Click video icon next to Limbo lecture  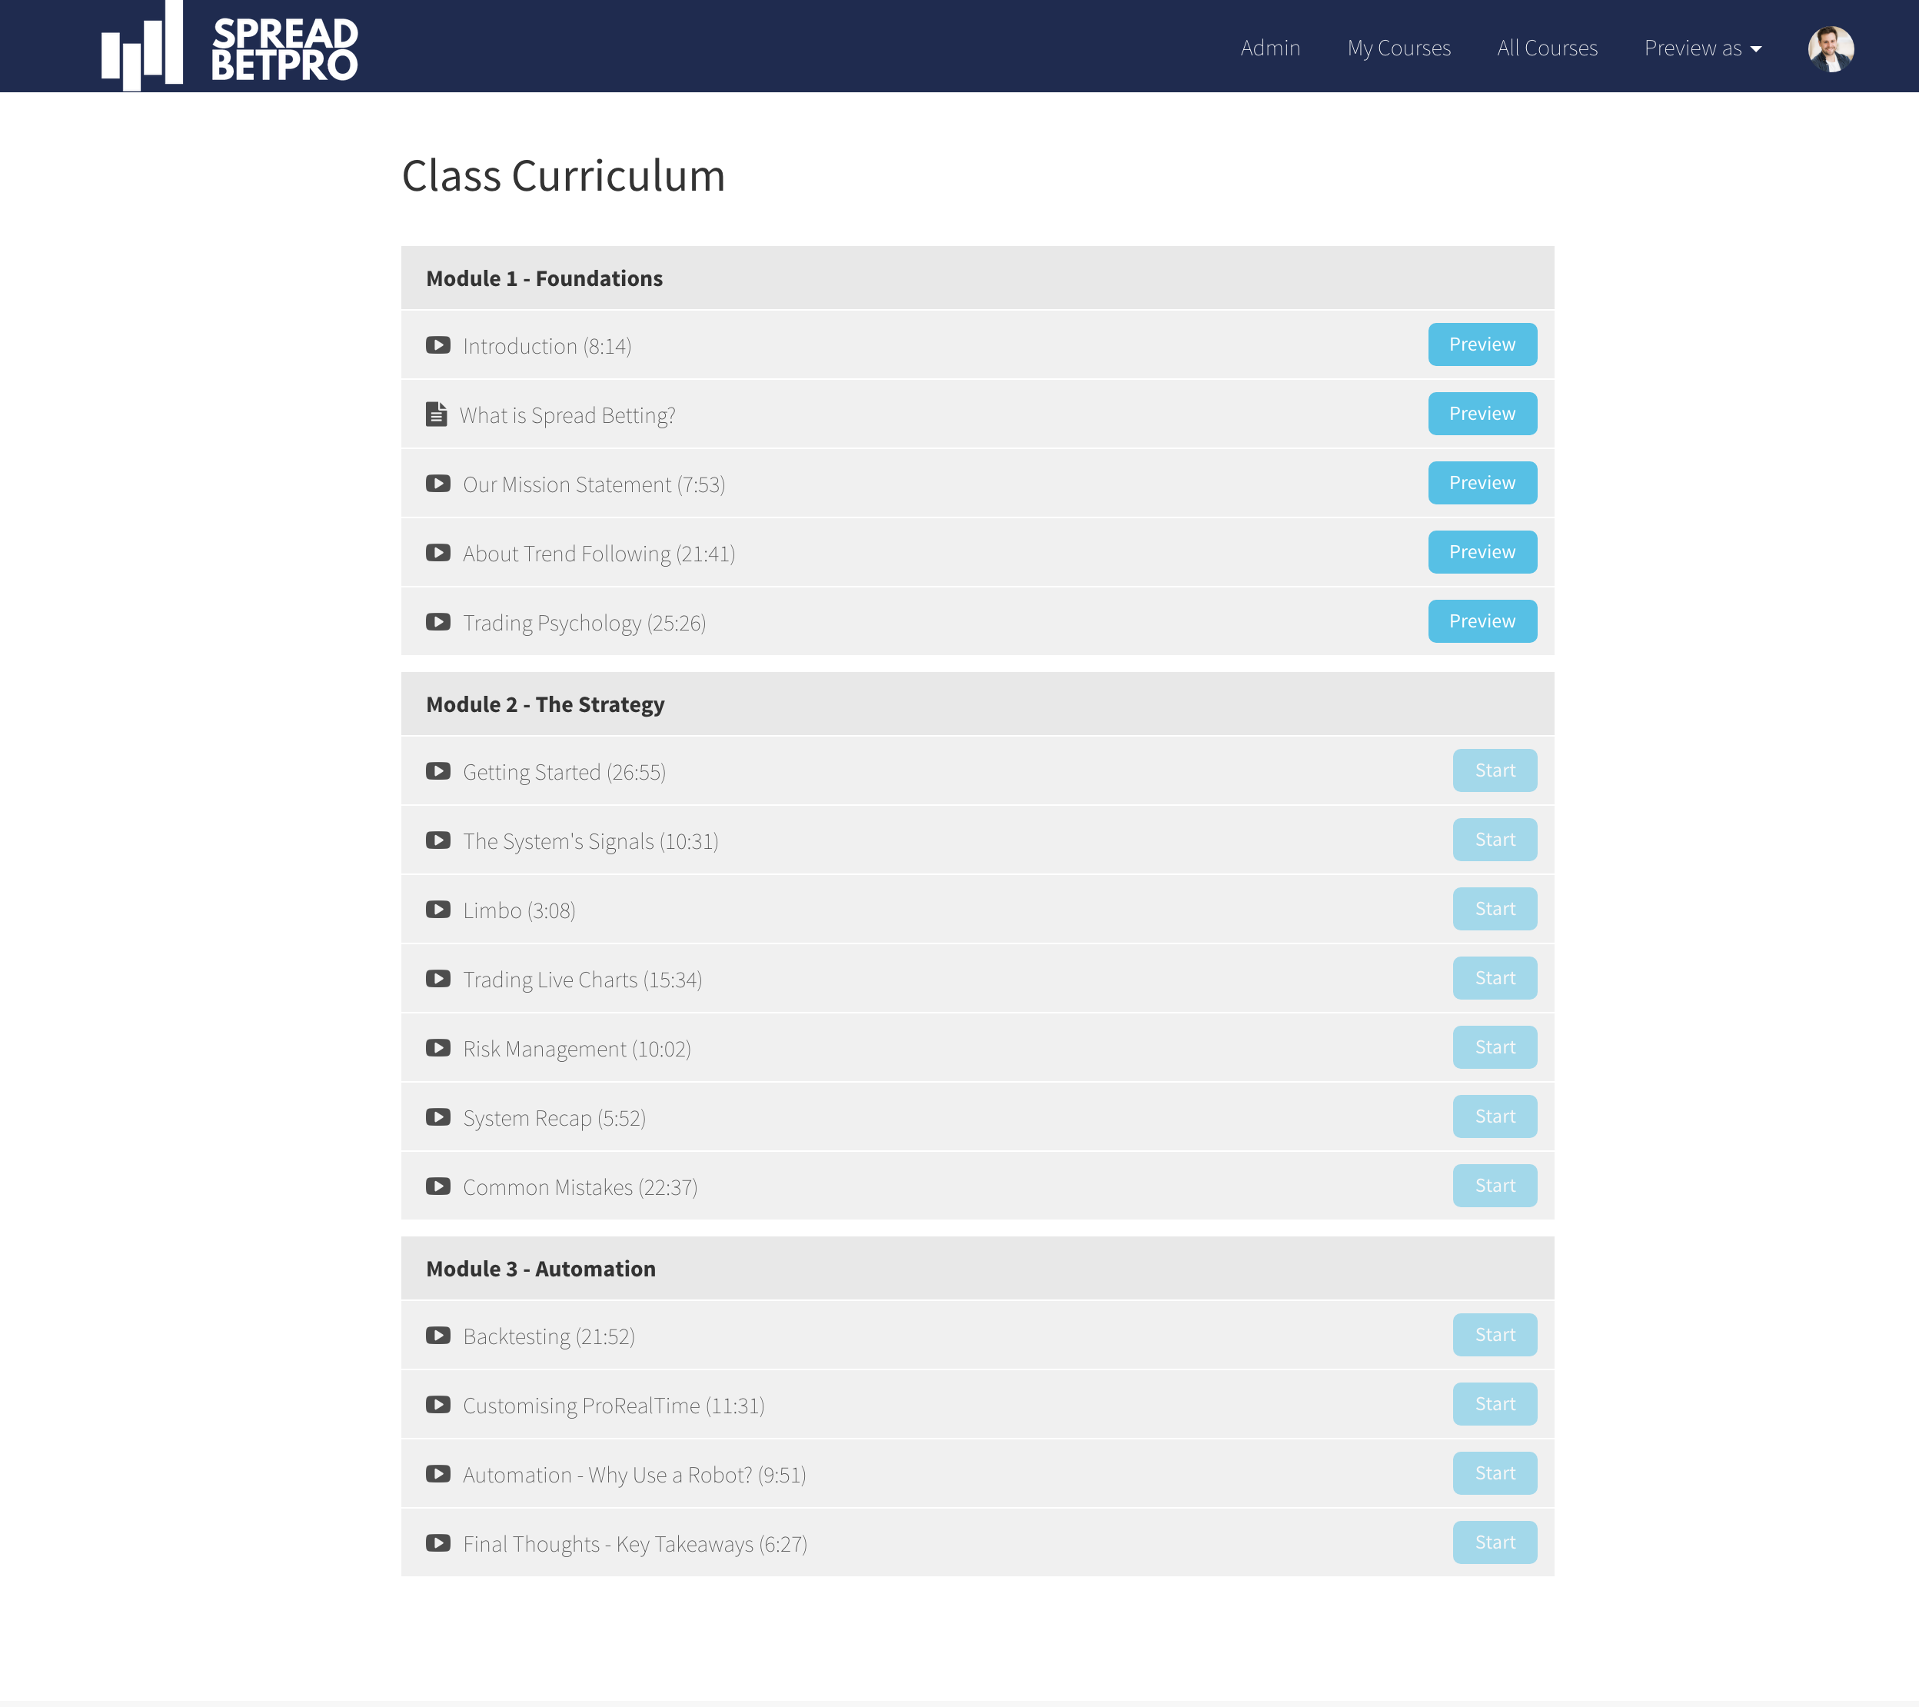point(437,910)
